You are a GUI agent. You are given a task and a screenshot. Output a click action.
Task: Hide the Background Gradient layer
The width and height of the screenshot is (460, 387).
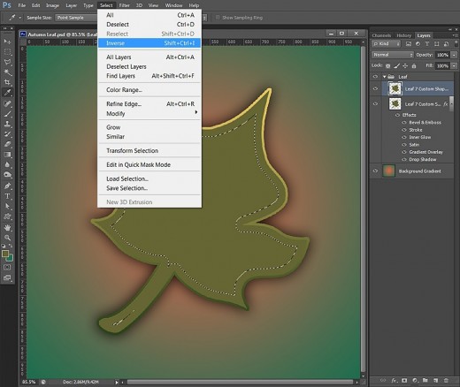(375, 171)
